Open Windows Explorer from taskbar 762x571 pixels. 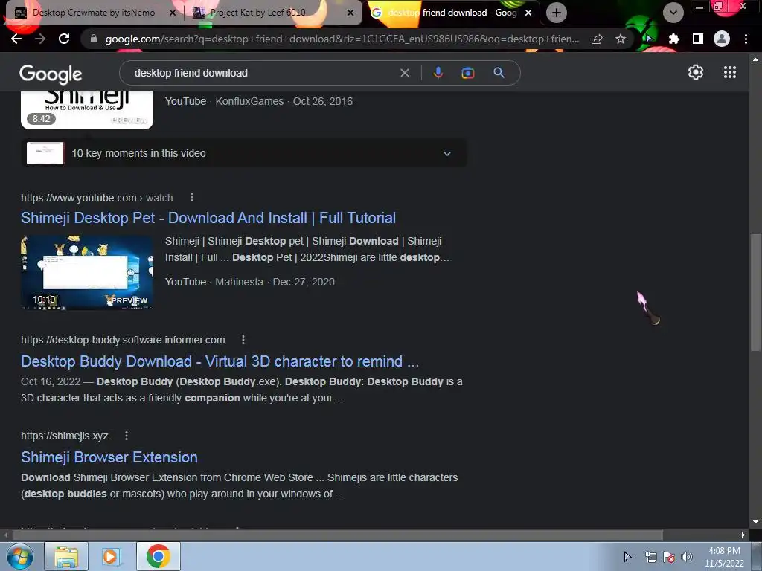pos(66,556)
